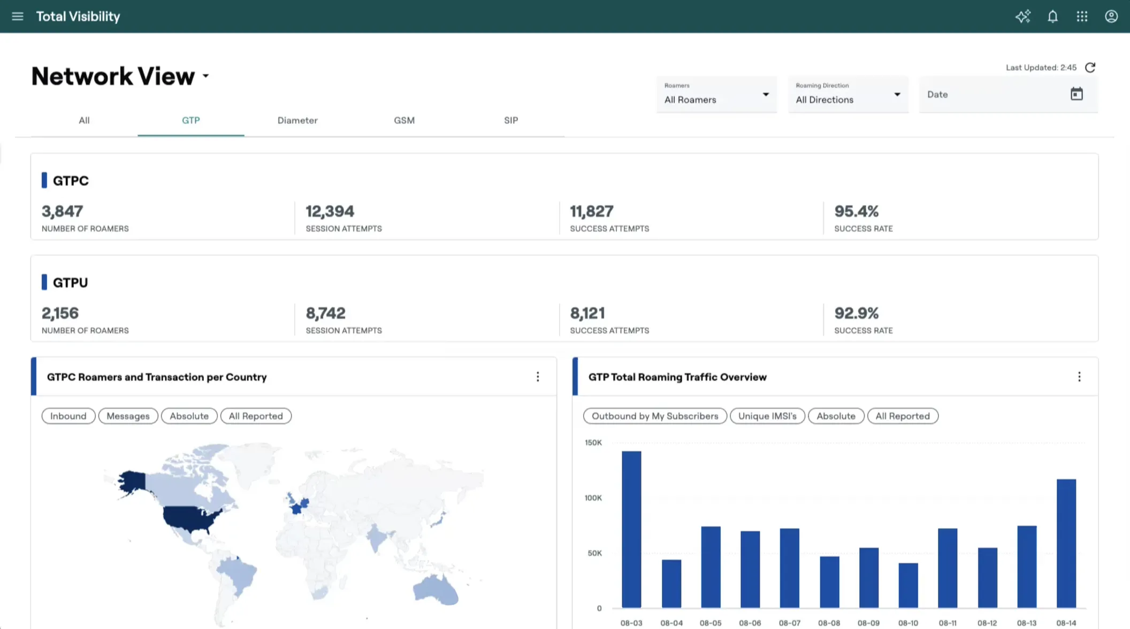Click the 08-03 bar in chart
This screenshot has width=1130, height=629.
[x=631, y=529]
